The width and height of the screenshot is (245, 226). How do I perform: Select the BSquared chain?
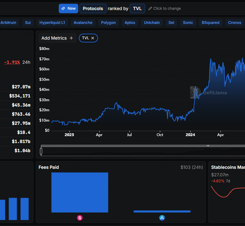point(210,23)
